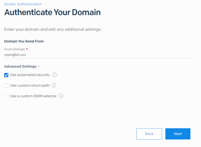Click info icon beside Use custom return path
The height and width of the screenshot is (147, 201).
pyautogui.click(x=54, y=86)
